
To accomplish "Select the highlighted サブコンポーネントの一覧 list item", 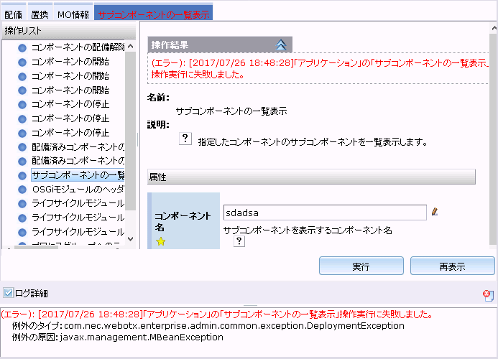I will pos(78,175).
